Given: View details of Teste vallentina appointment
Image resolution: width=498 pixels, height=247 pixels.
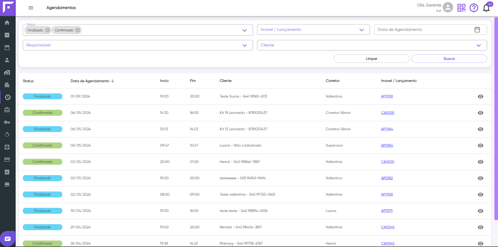Looking at the screenshot, I should coord(481,194).
